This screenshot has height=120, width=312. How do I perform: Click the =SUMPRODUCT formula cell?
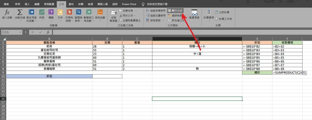tap(287, 73)
